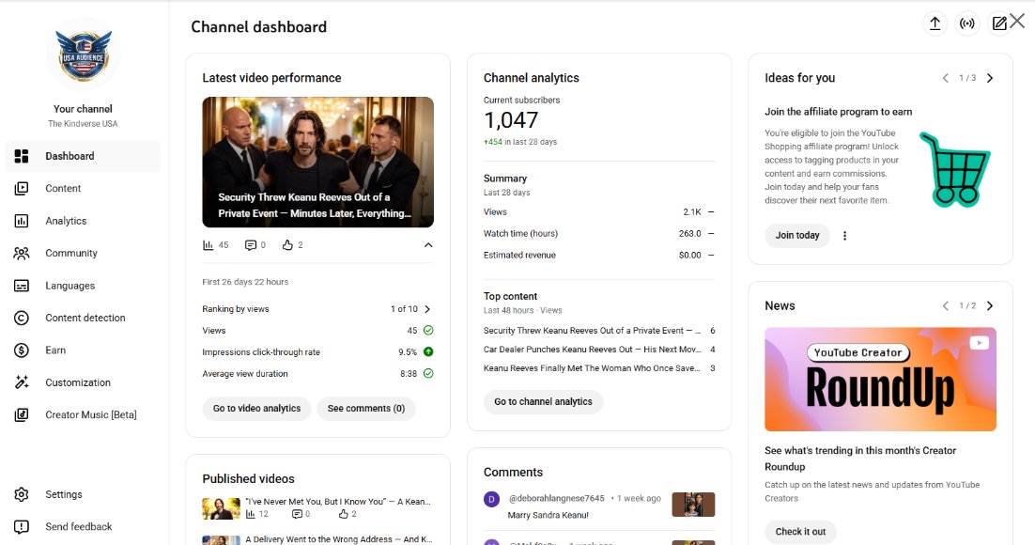Open Analytics menu item
Viewport: 1035px width, 545px height.
[x=84, y=221]
